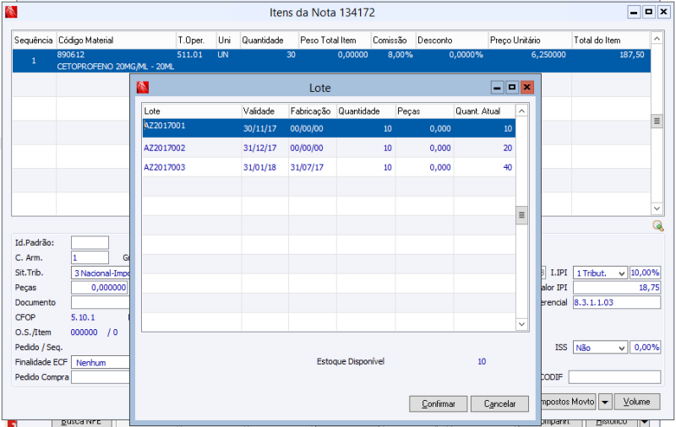This screenshot has height=427, width=676.
Task: Click the Quant. Atual column header
Action: click(x=484, y=111)
